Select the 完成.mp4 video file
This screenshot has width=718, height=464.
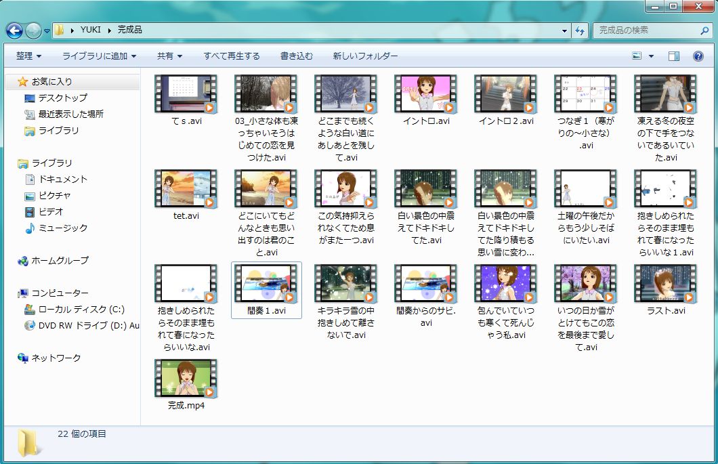point(186,385)
